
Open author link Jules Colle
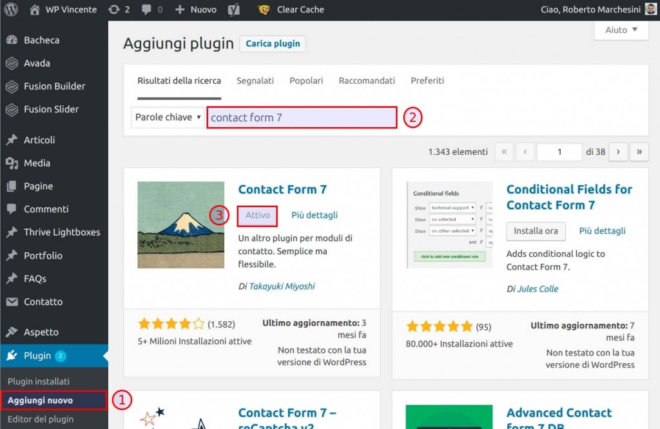(x=538, y=289)
